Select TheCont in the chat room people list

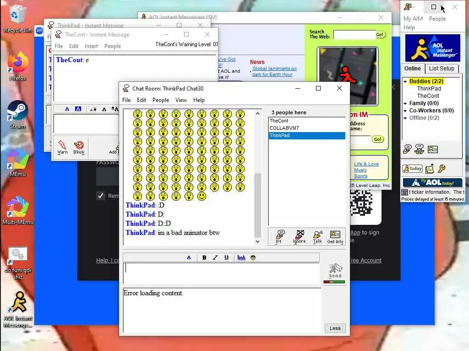[307, 121]
